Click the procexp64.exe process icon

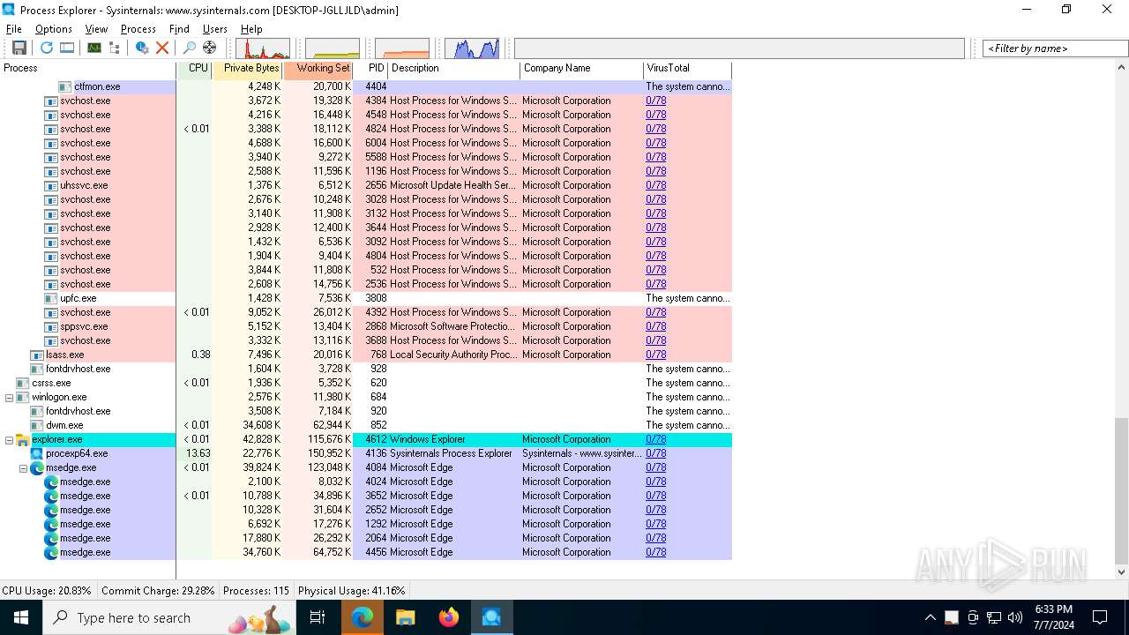point(37,453)
